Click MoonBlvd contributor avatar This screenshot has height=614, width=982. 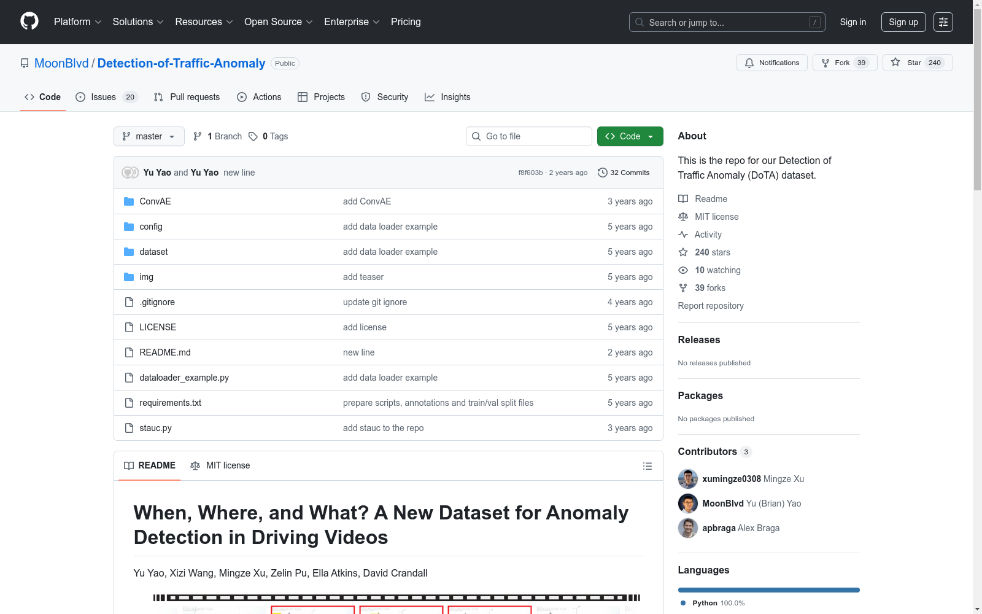[688, 503]
